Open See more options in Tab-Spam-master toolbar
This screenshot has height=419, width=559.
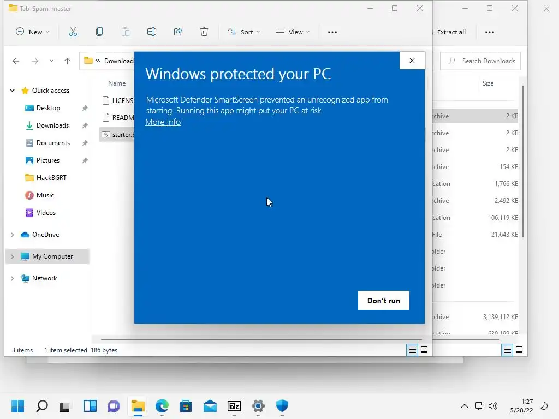(x=332, y=32)
